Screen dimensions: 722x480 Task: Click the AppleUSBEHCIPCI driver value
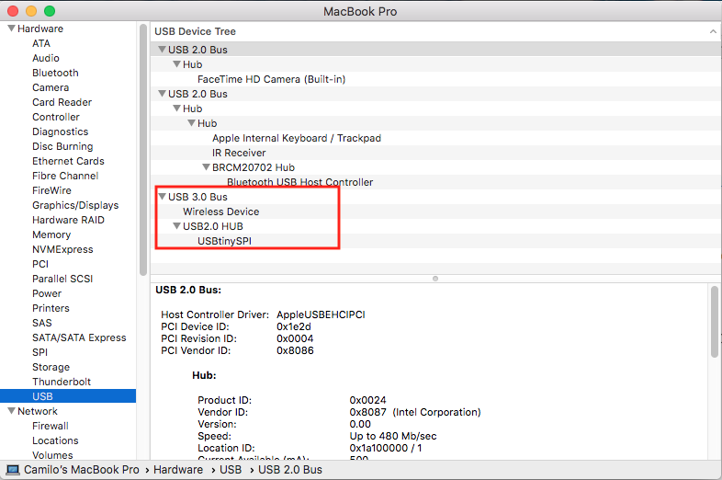(321, 314)
